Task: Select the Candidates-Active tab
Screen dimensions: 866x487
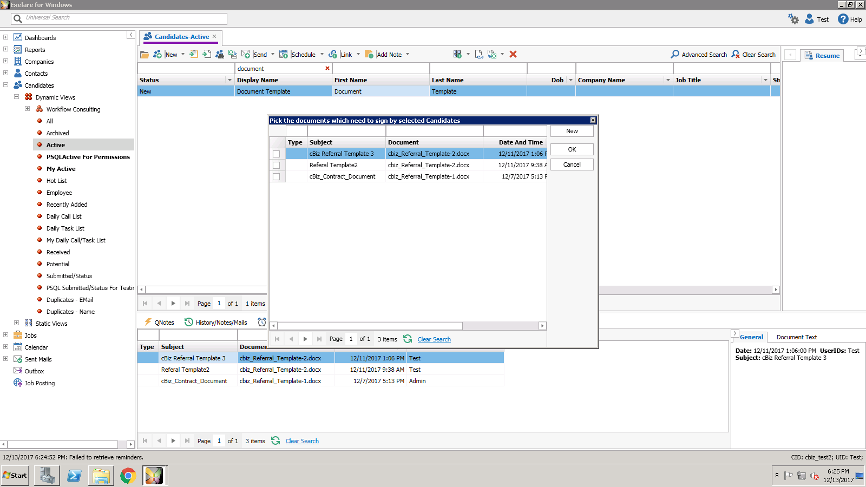Action: [x=181, y=37]
